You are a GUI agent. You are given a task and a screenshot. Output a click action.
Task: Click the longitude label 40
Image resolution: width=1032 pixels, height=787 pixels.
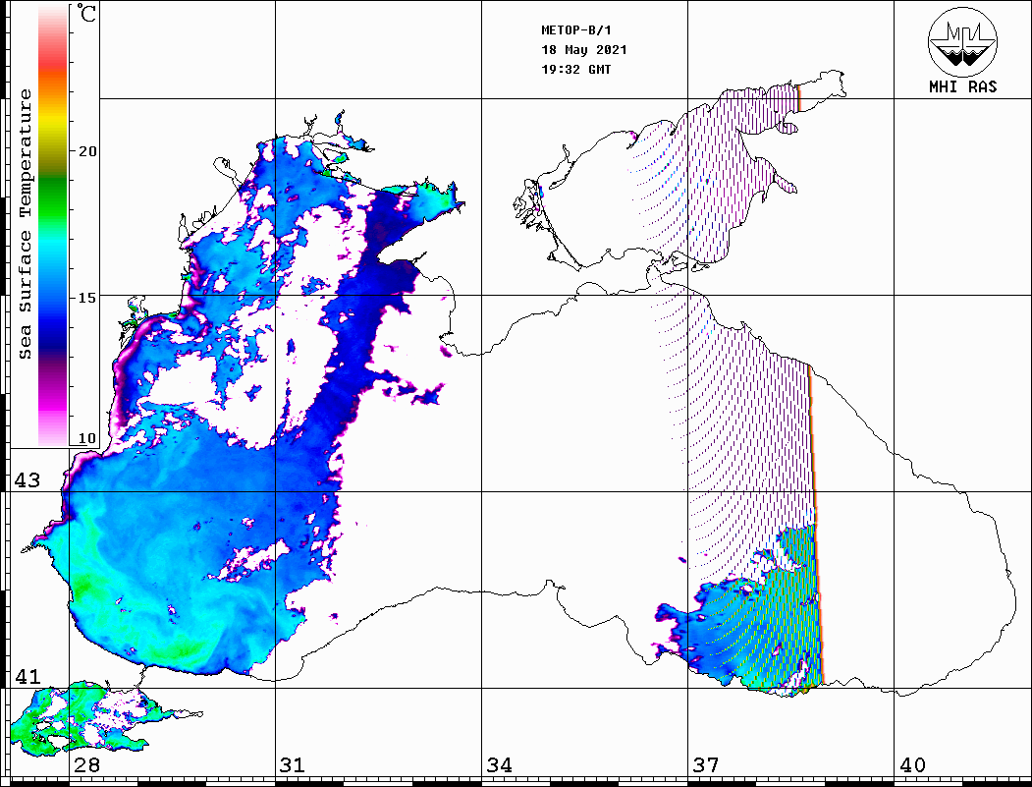point(912,764)
